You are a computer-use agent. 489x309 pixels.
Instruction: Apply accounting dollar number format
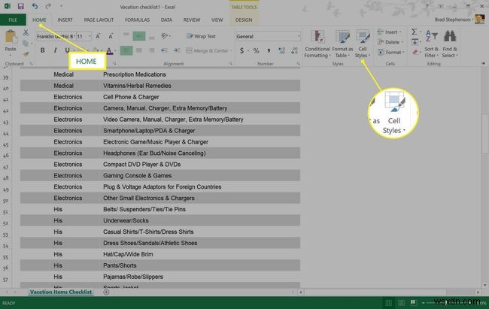point(241,50)
